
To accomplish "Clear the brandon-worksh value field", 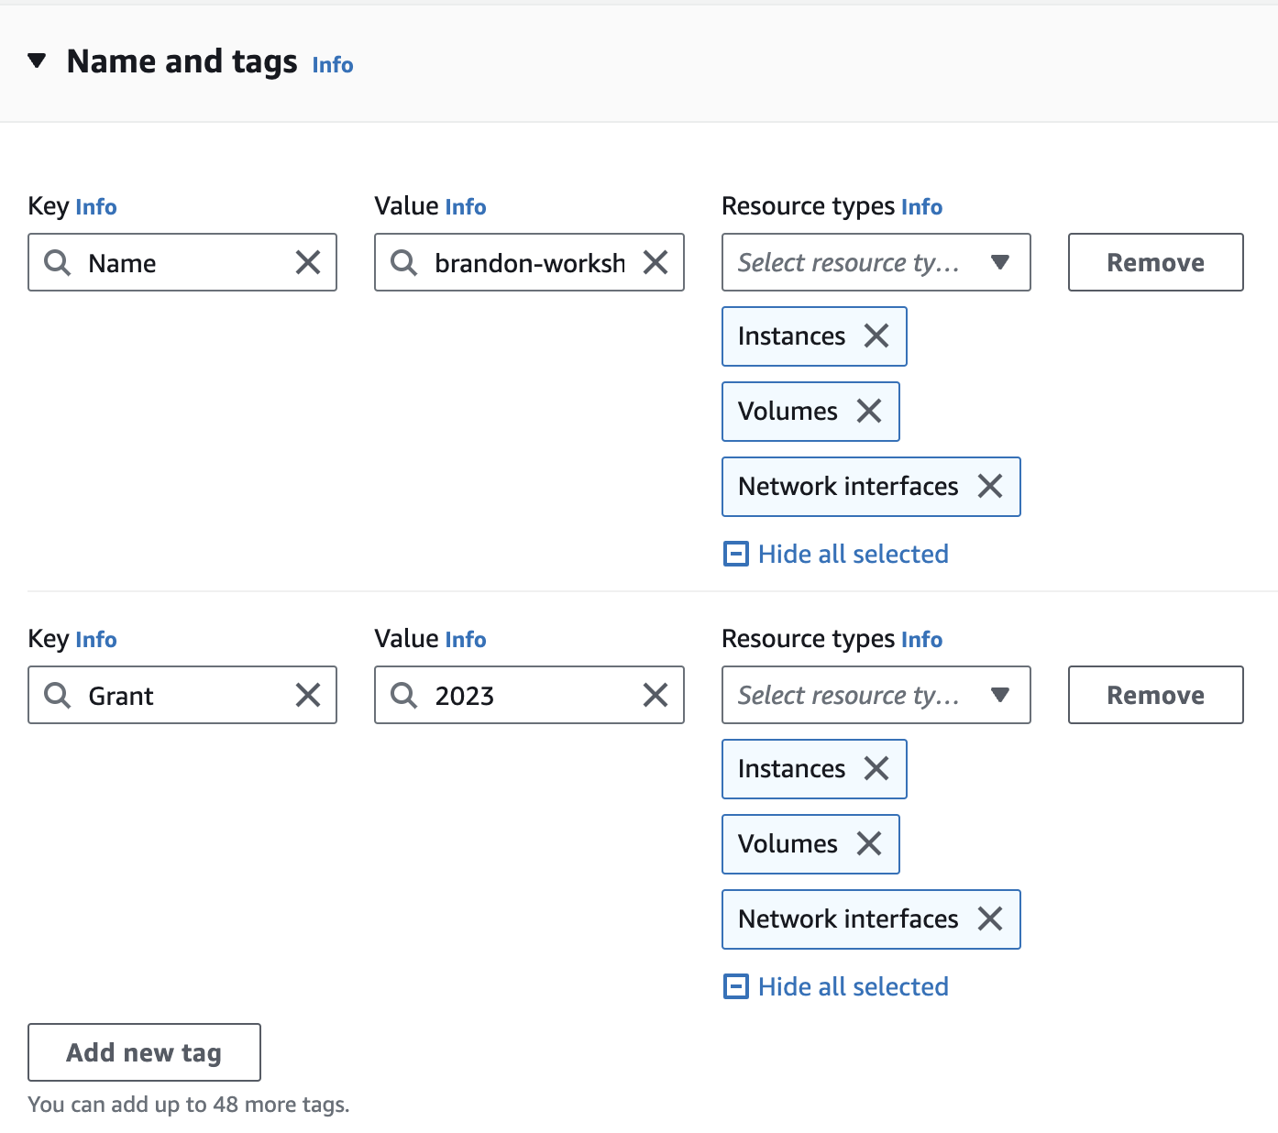I will coord(656,263).
